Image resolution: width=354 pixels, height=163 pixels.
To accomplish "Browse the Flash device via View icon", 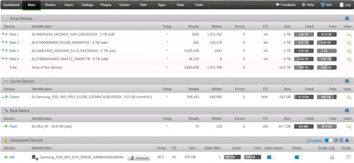I will click(349, 126).
